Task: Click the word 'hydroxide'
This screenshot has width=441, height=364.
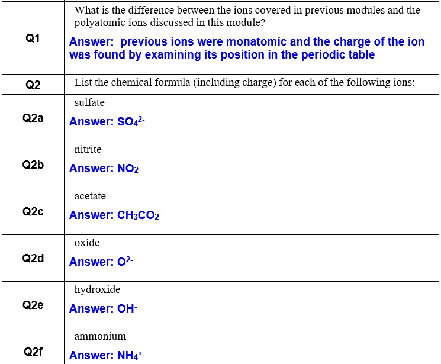Action: 97,289
